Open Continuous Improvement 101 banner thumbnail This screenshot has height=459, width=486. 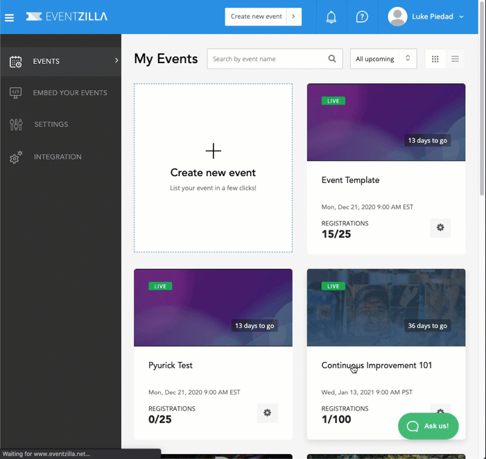(x=386, y=307)
